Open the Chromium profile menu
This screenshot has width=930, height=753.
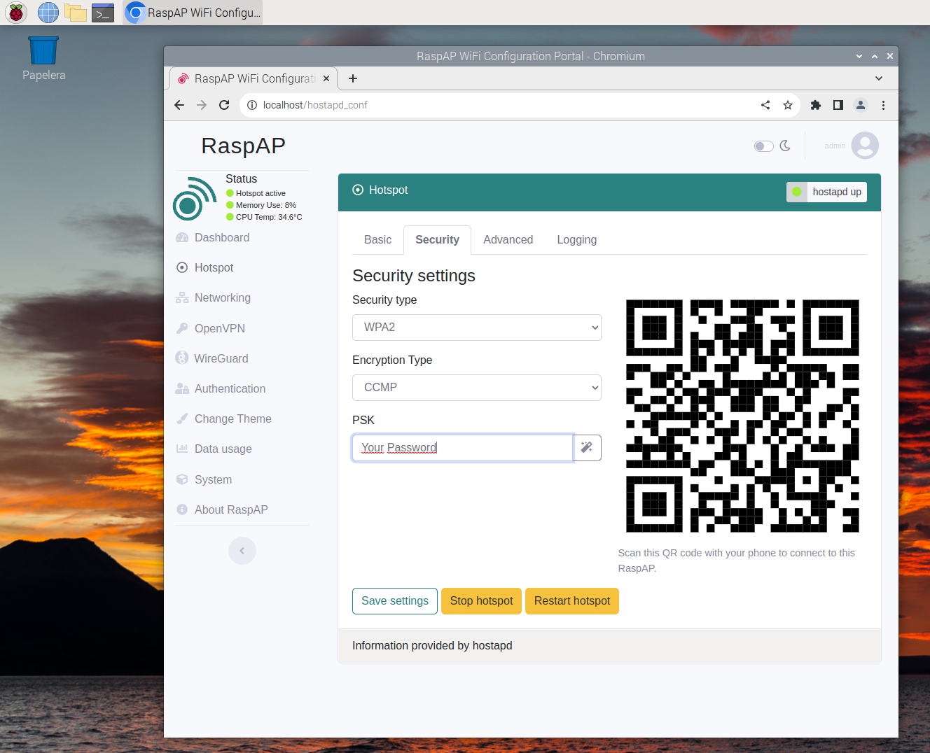click(861, 105)
